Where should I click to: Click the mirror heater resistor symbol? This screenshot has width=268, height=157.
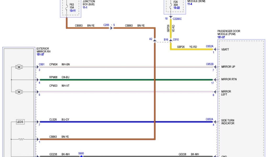[21, 139]
